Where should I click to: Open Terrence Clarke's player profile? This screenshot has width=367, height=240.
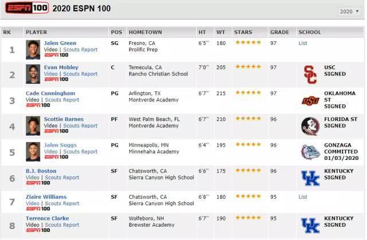(x=47, y=218)
